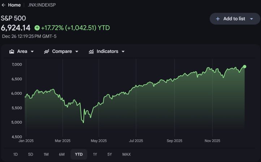The height and width of the screenshot is (162, 261).
Task: Select the YTD time range tab
Action: tap(79, 154)
